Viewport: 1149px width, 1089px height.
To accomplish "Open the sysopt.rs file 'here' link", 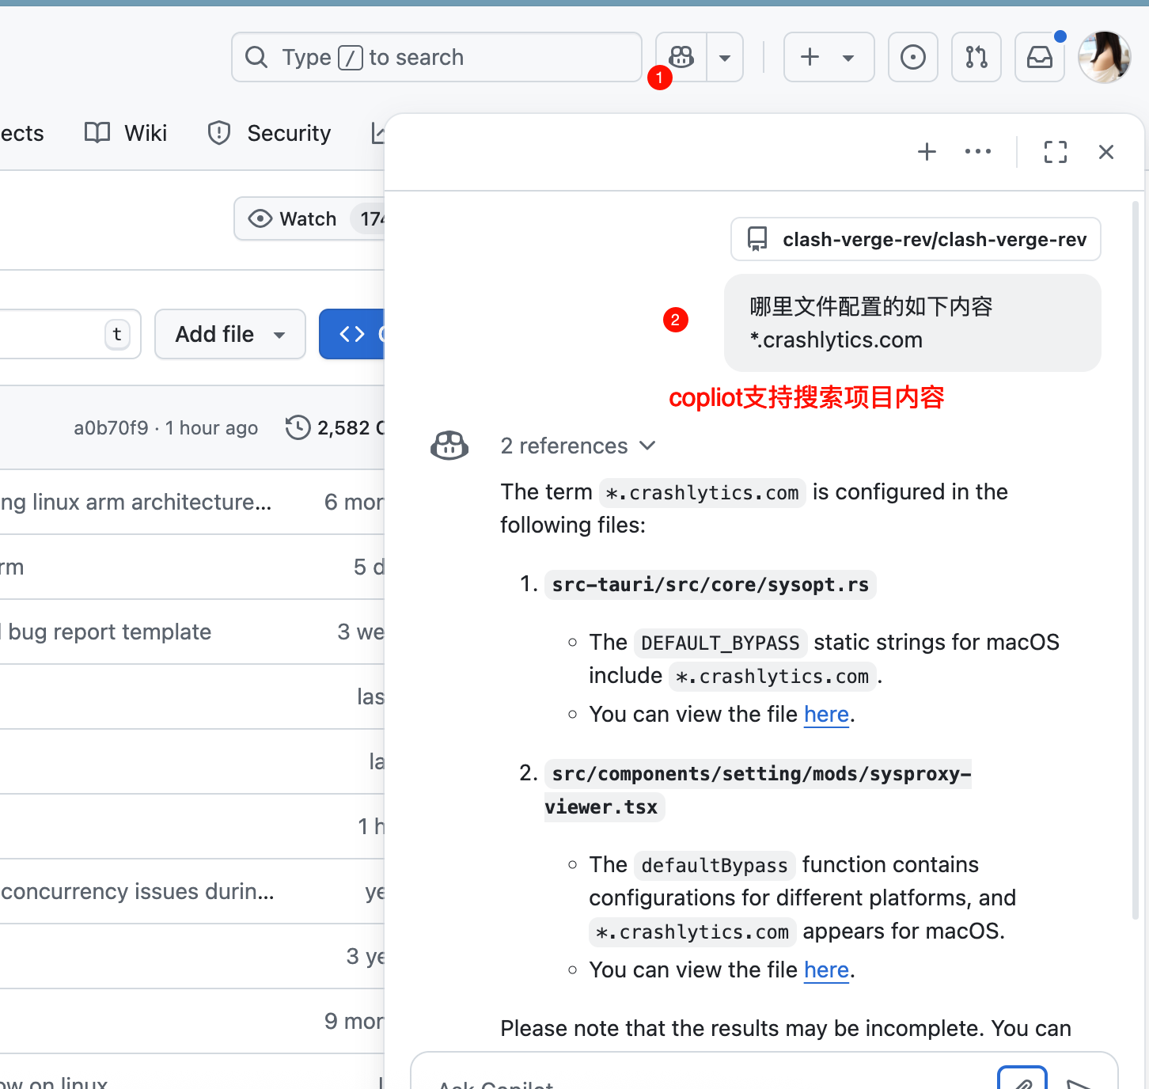I will 825,715.
